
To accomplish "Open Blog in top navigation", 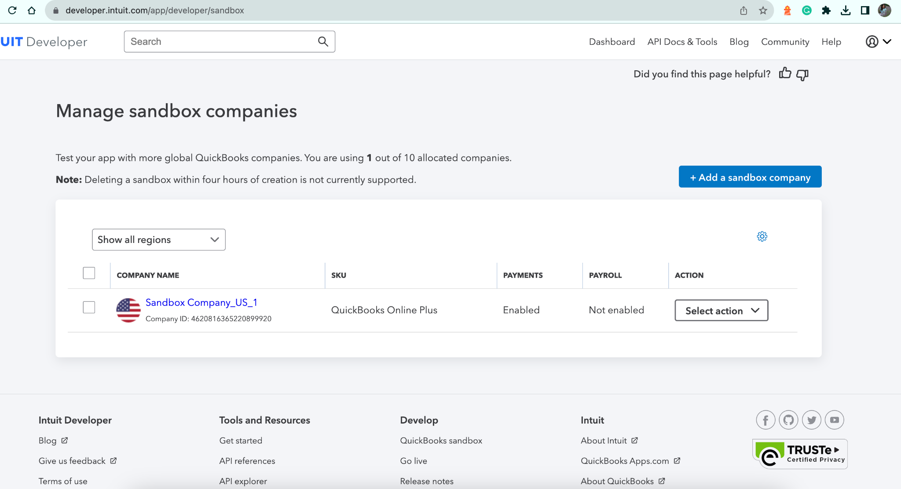I will click(x=739, y=42).
